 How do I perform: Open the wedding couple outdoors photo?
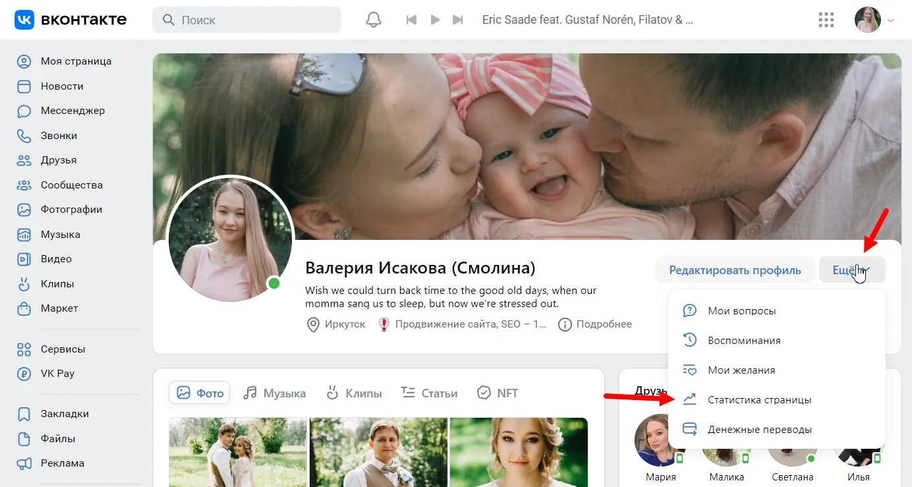click(x=238, y=452)
